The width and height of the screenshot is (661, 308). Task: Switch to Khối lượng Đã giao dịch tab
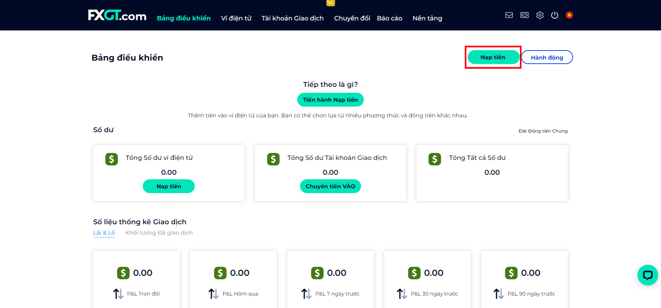click(159, 233)
